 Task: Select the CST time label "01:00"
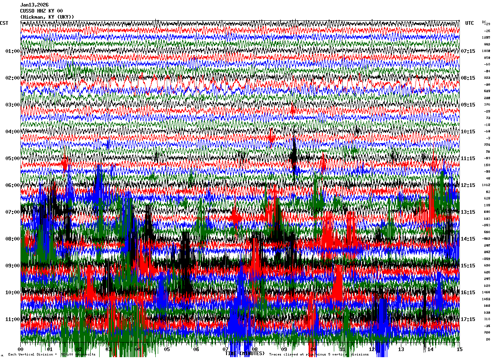13,51
